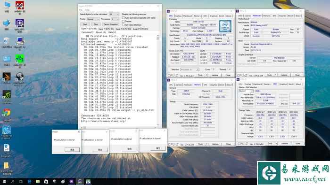Launch the green Super PI desktop shortcut
The image size is (330, 185).
(20, 59)
